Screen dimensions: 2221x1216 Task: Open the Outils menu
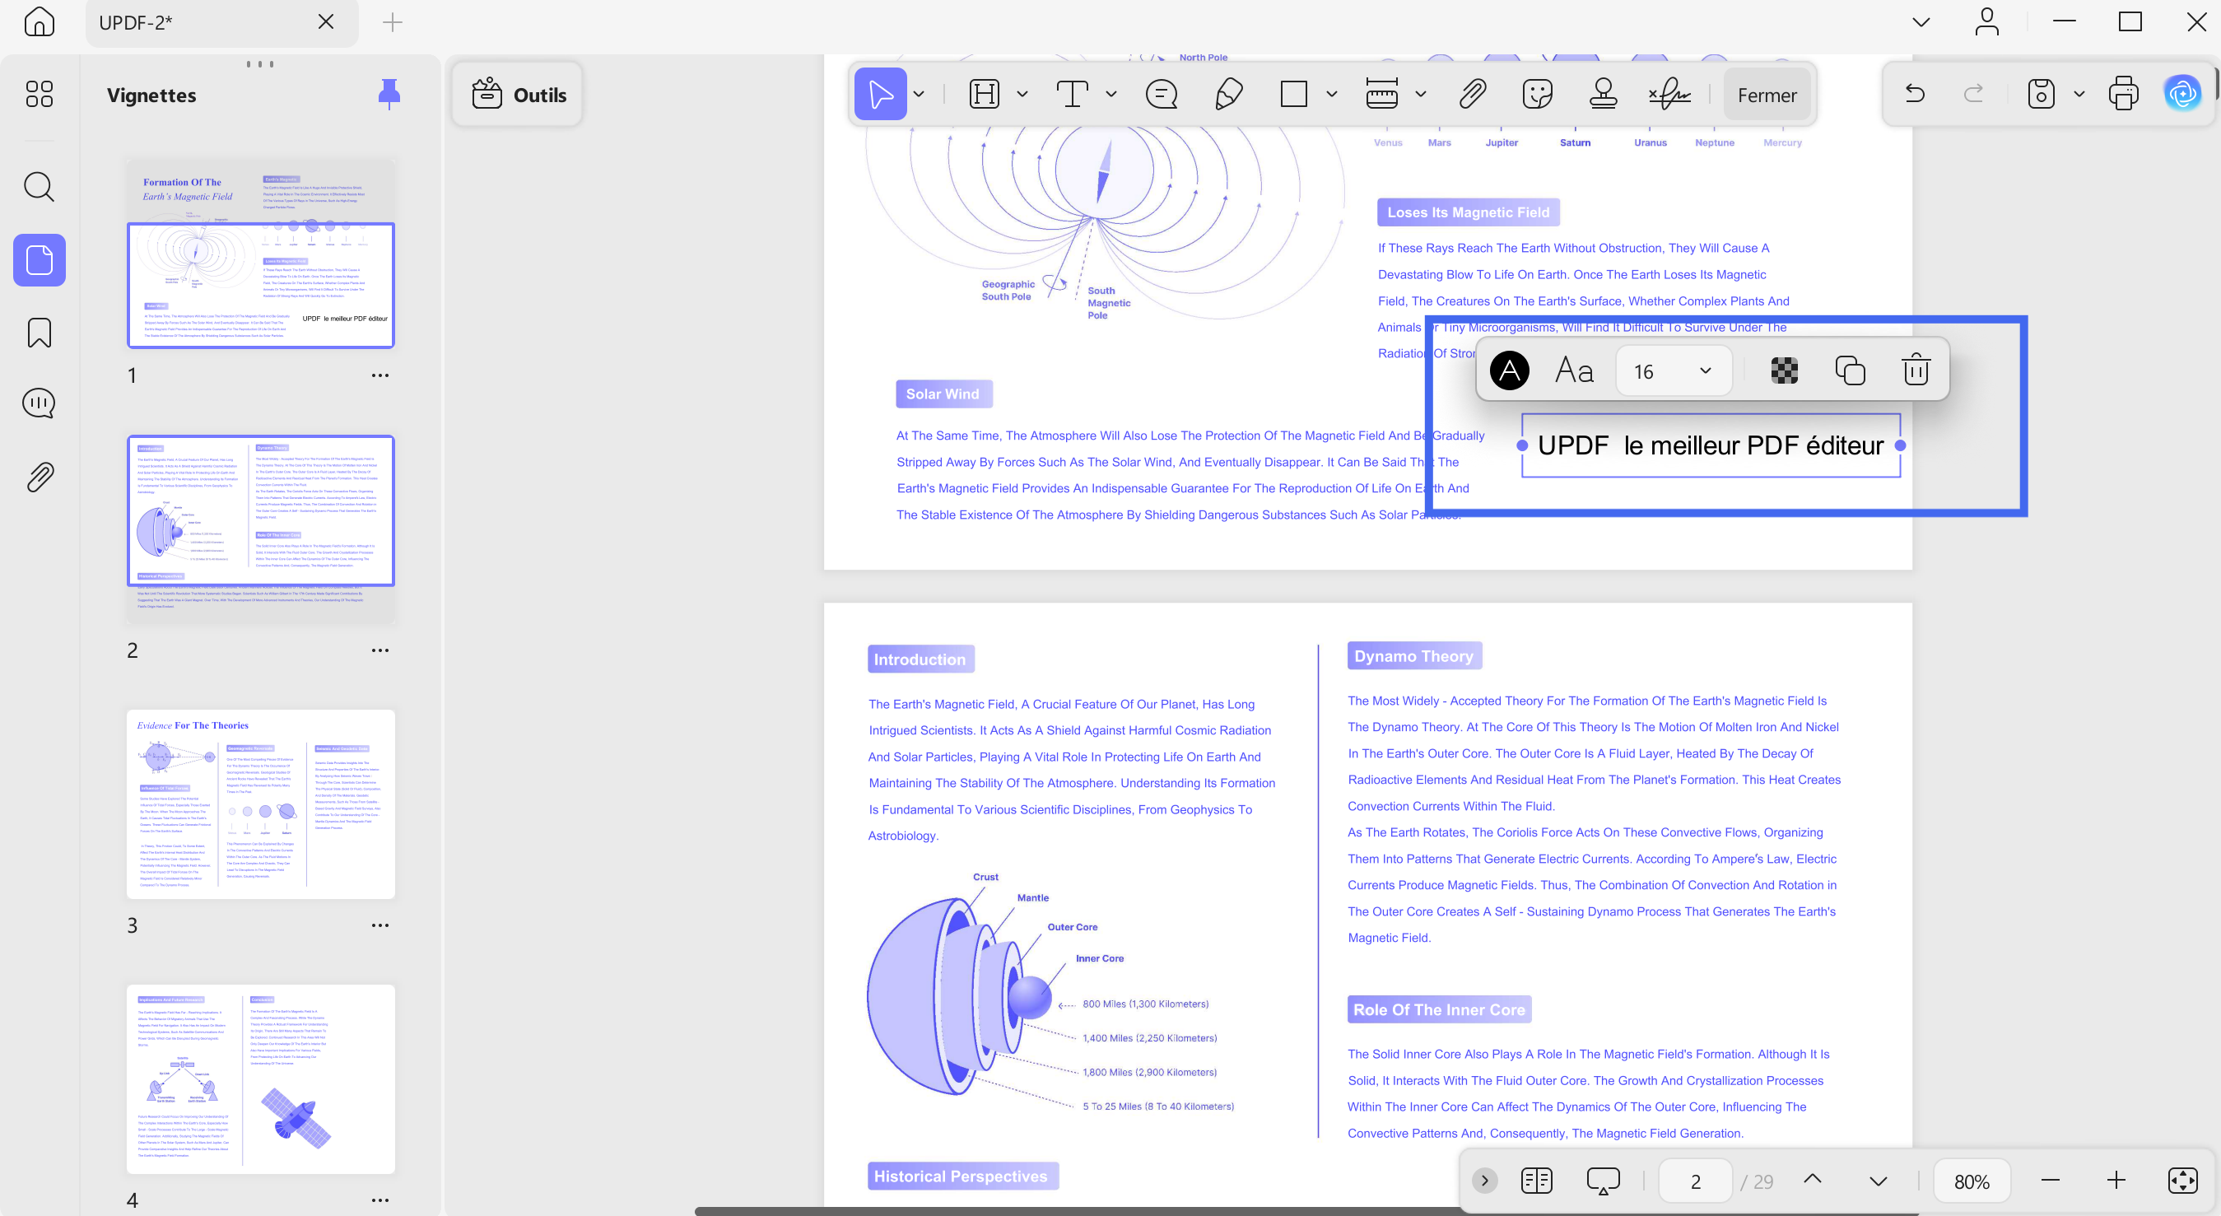518,95
